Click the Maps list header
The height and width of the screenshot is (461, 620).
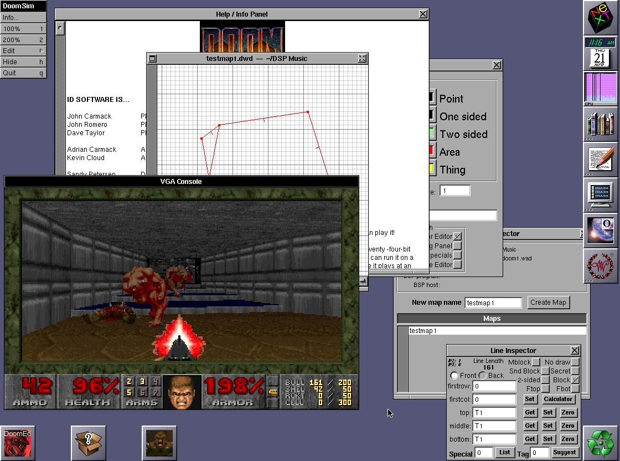[x=492, y=319]
